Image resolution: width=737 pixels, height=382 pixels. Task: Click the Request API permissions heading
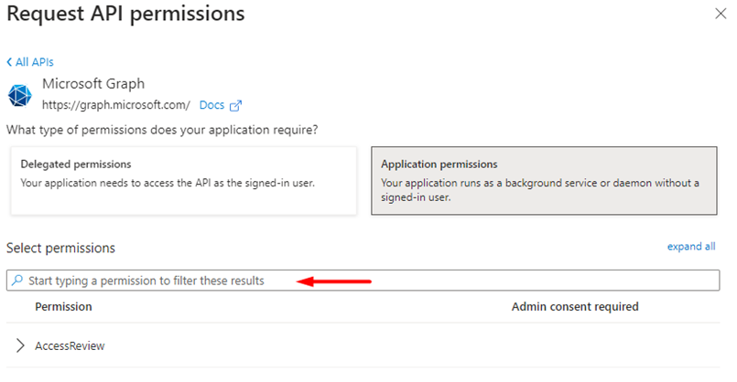(125, 14)
